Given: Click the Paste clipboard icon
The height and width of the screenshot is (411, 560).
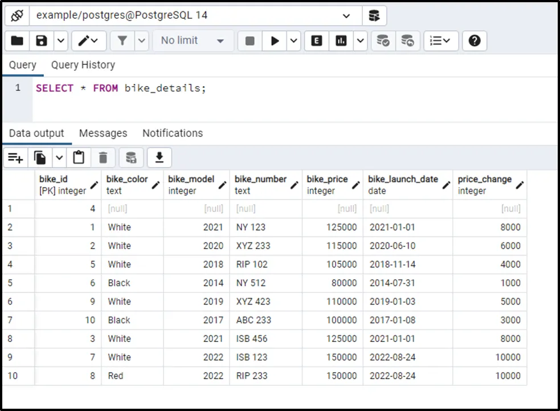Looking at the screenshot, I should coord(79,157).
